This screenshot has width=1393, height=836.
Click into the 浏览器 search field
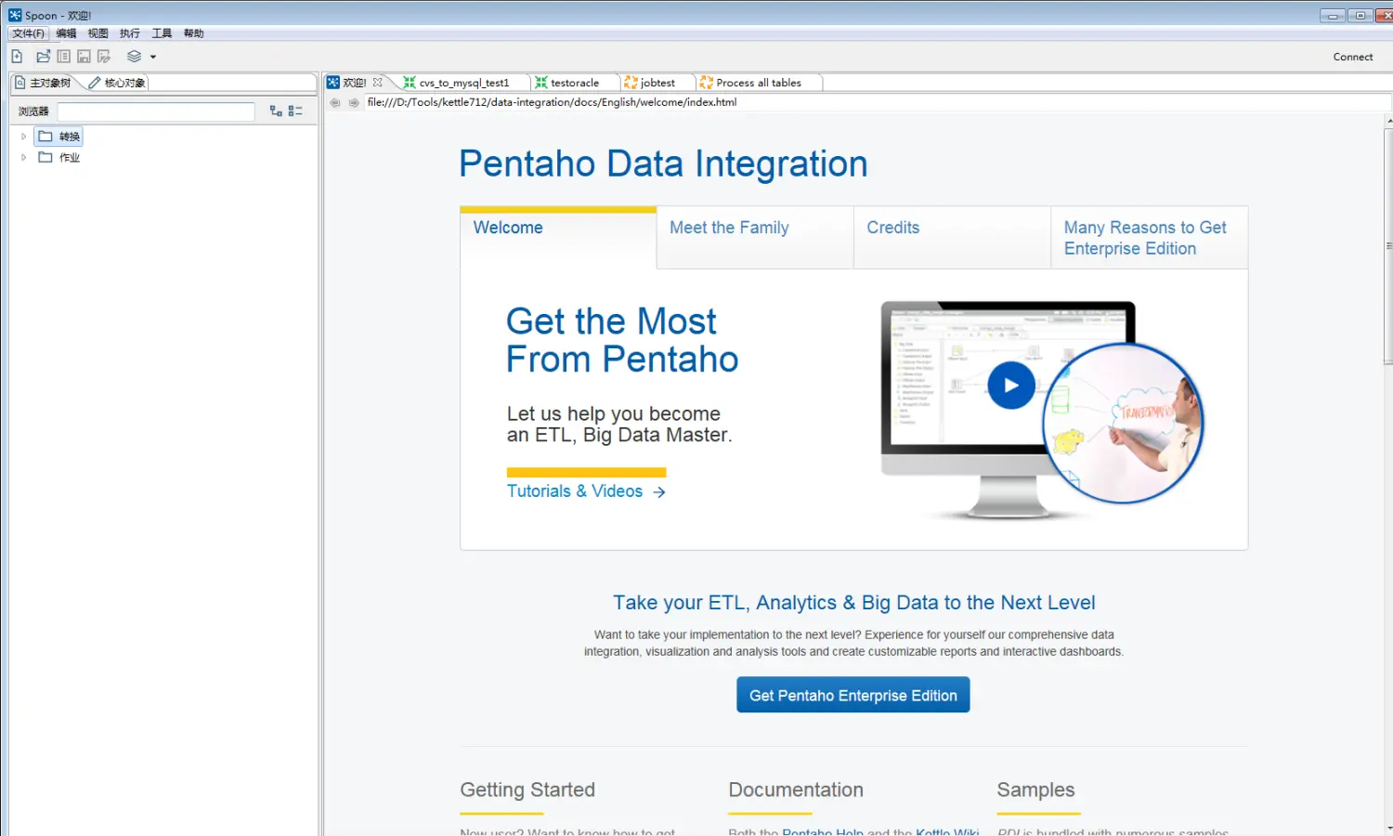click(156, 111)
